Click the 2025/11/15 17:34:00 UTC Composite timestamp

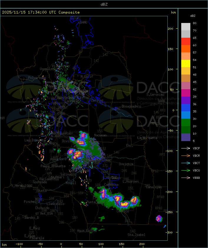(x=41, y=12)
